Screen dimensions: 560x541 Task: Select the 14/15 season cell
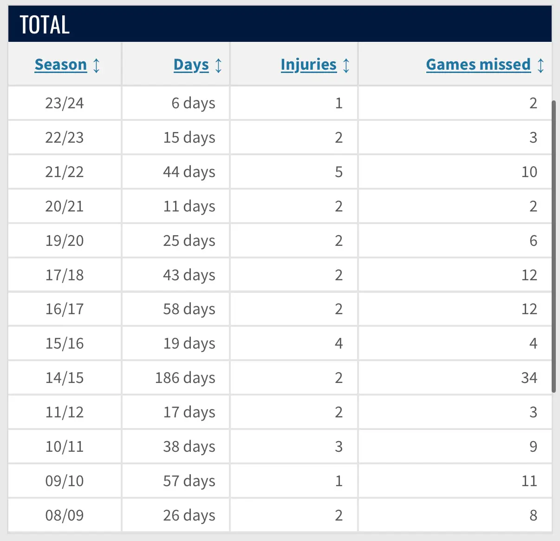coord(65,377)
